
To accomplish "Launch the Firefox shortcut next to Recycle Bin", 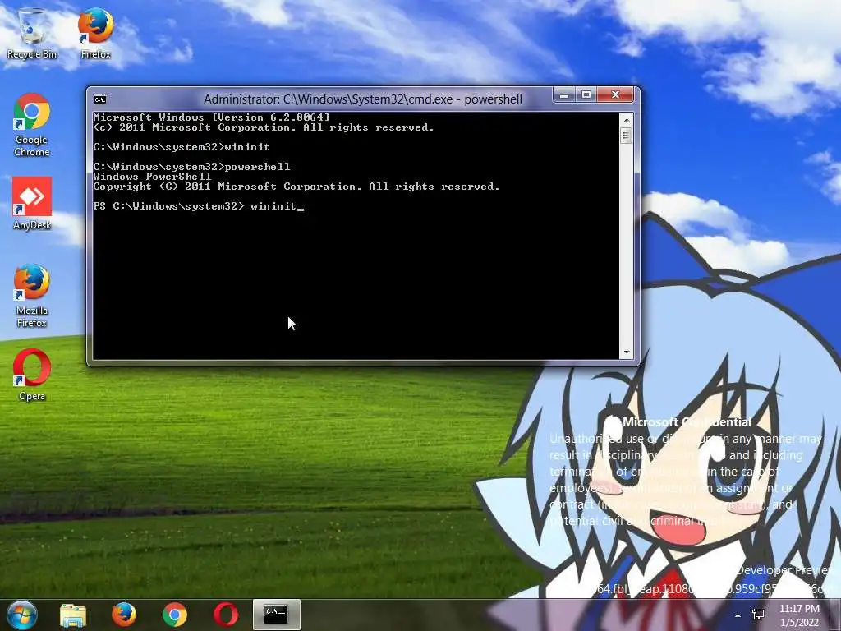I will coord(95,33).
